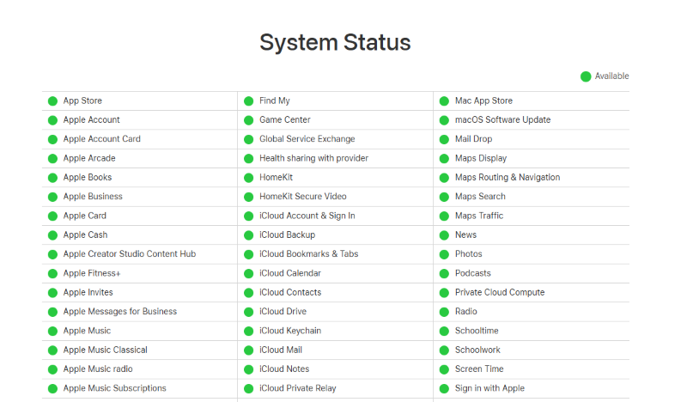Click the status dot for Radio
The height and width of the screenshot is (402, 687).
click(x=444, y=312)
